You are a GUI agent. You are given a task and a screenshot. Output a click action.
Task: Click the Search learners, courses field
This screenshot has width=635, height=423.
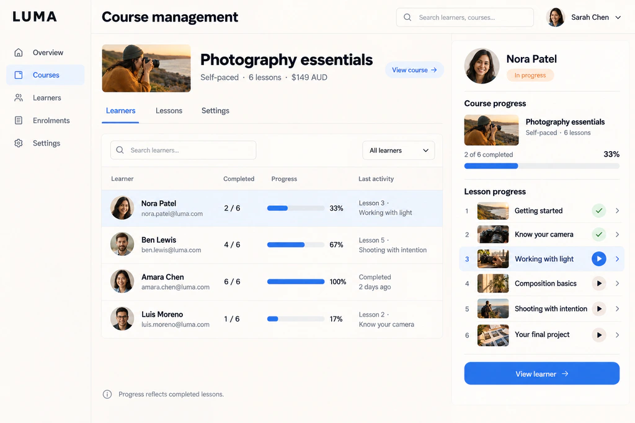465,17
